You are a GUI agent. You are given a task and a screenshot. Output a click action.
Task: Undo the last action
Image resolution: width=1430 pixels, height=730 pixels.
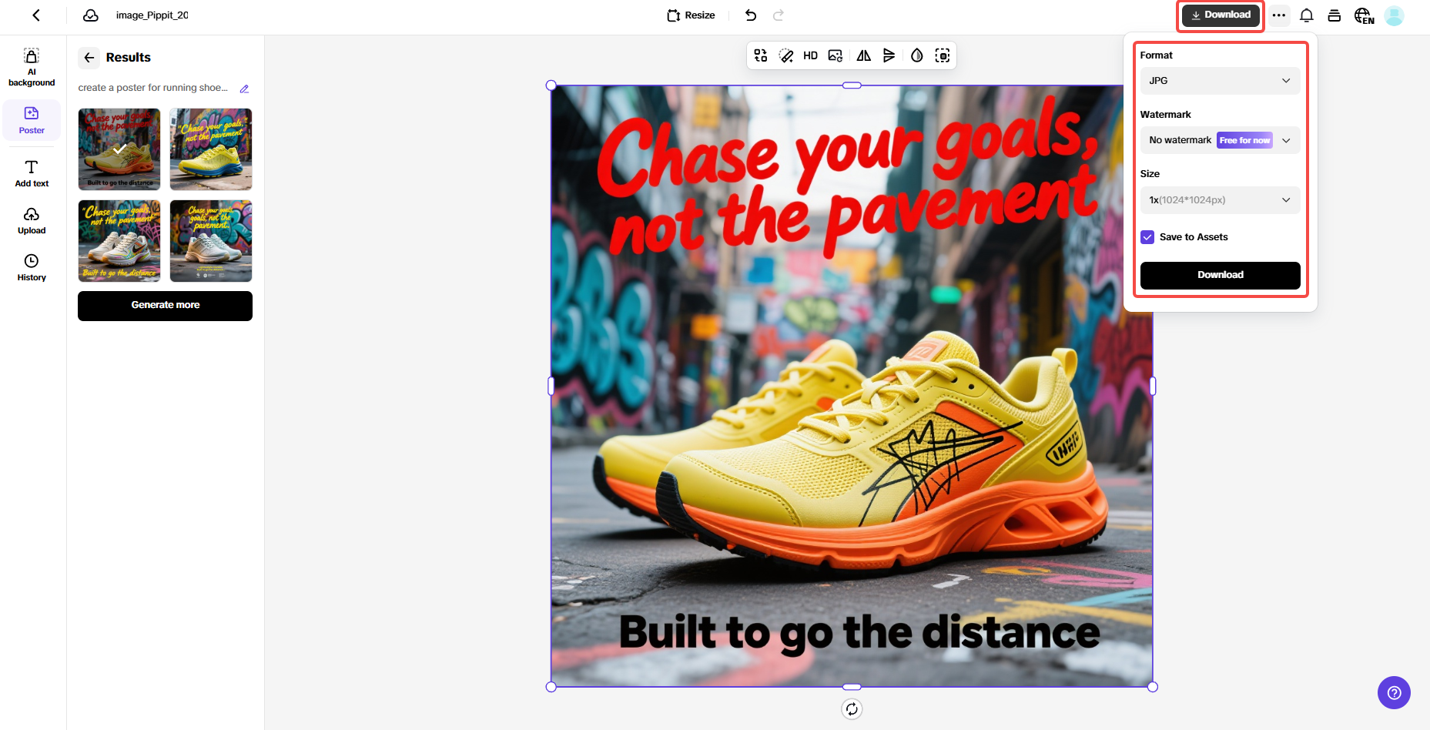tap(751, 15)
